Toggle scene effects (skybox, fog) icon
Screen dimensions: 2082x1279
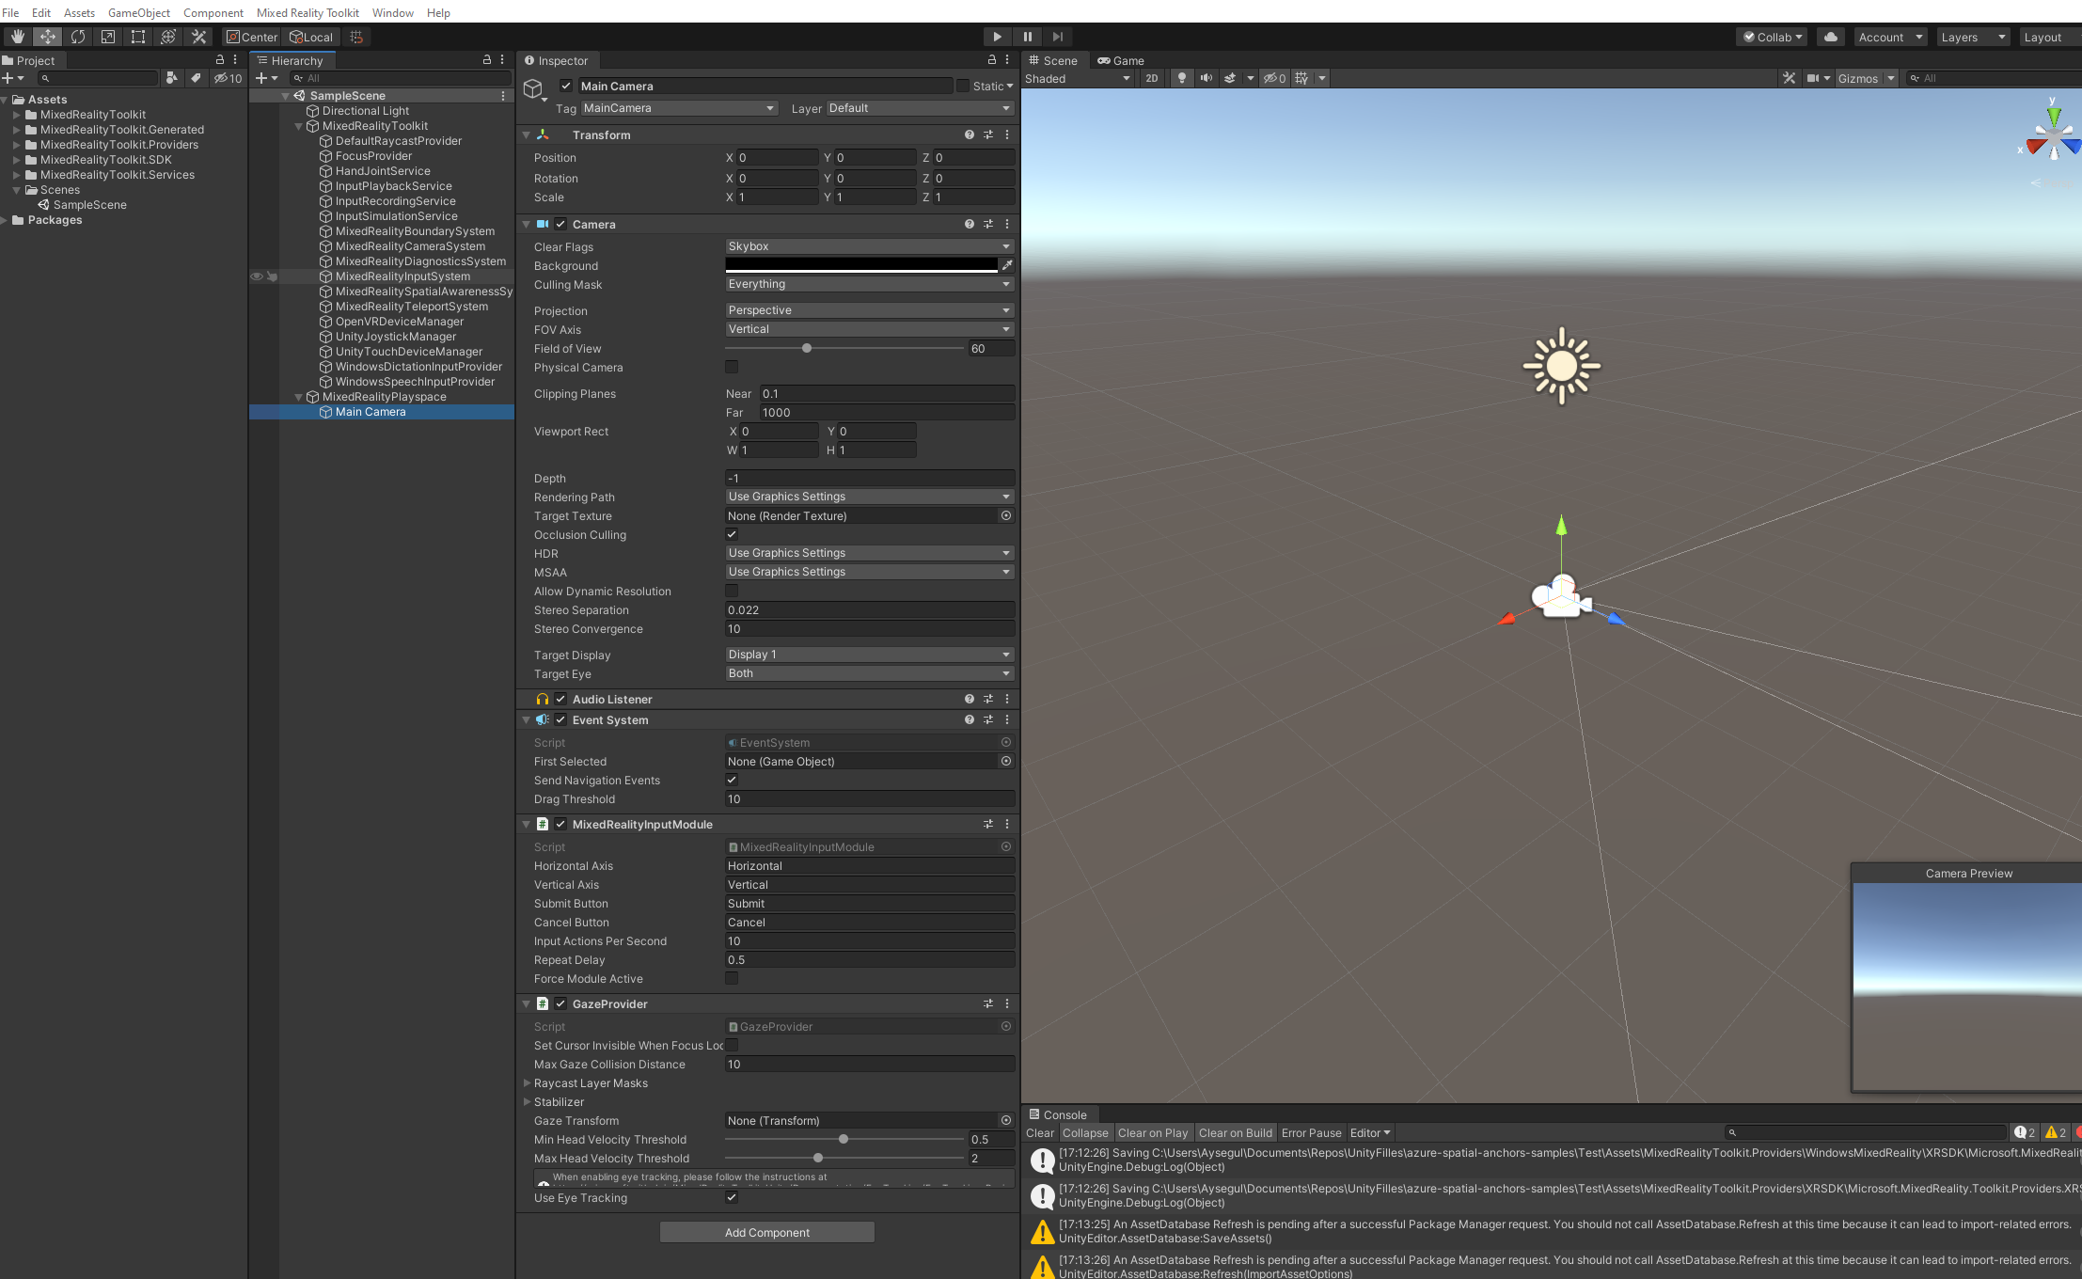click(x=1230, y=78)
